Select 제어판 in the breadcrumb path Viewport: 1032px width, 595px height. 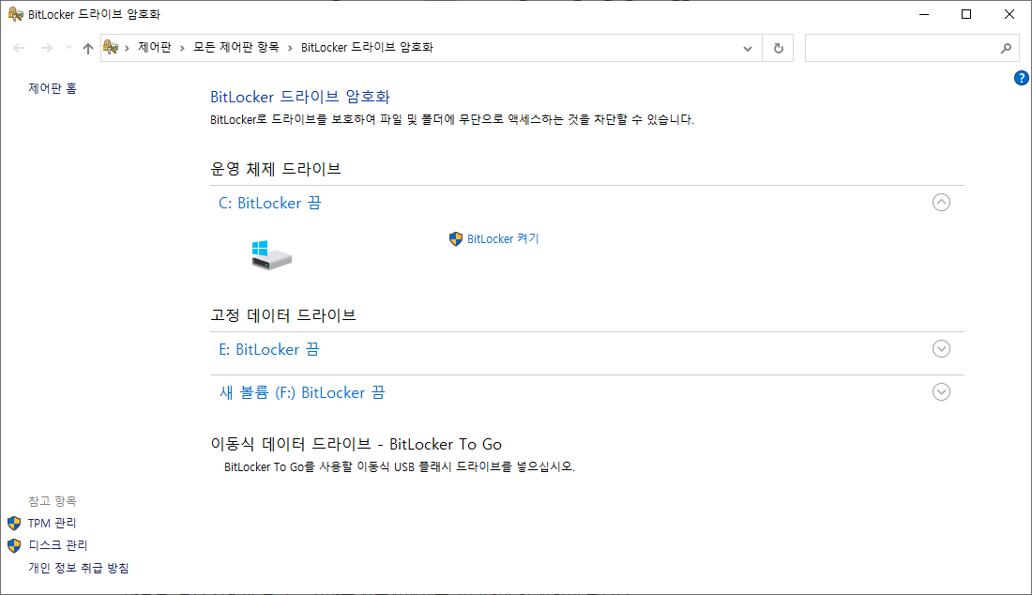155,47
